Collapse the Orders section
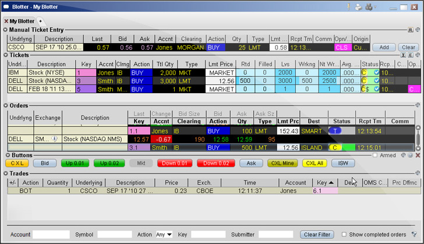424x244 pixels. click(5, 105)
